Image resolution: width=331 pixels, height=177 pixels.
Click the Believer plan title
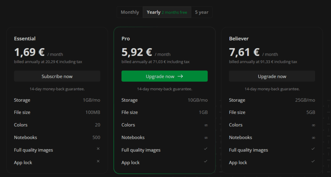coord(239,39)
